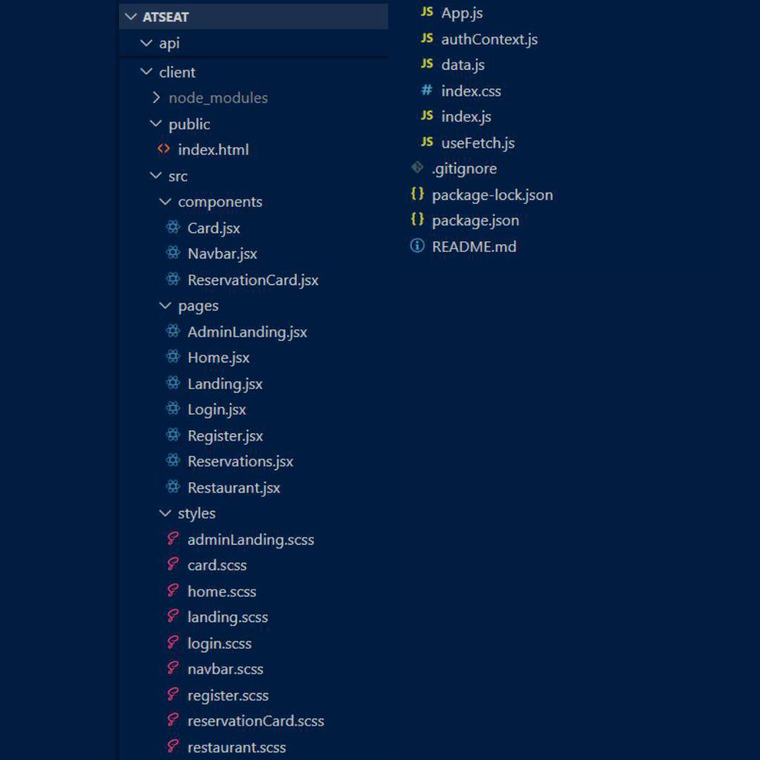Click the git icon beside .gitignore
The image size is (760, 760).
click(x=417, y=168)
